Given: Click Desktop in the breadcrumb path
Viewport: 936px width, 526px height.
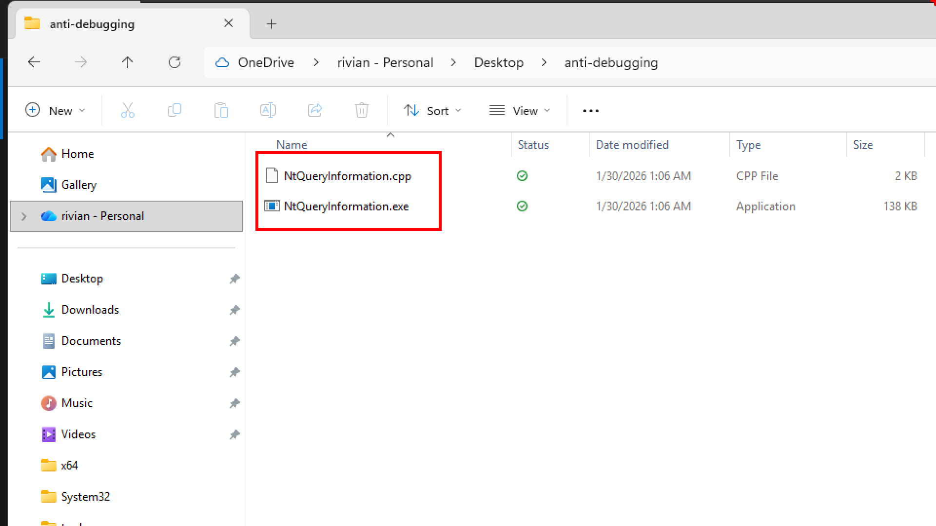Looking at the screenshot, I should tap(498, 63).
